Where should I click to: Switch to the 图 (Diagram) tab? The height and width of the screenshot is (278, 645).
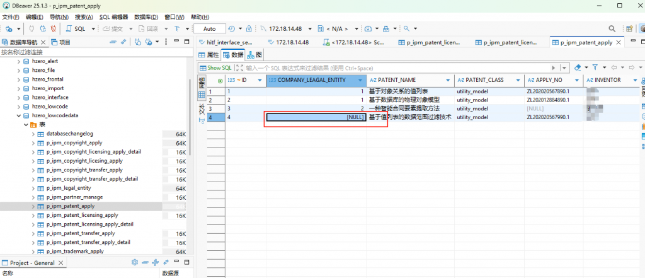[x=254, y=55]
